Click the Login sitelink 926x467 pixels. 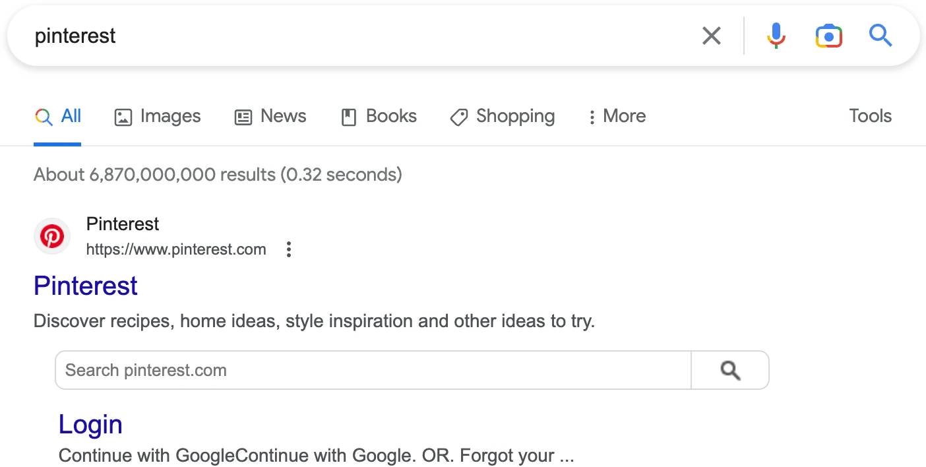coord(90,424)
